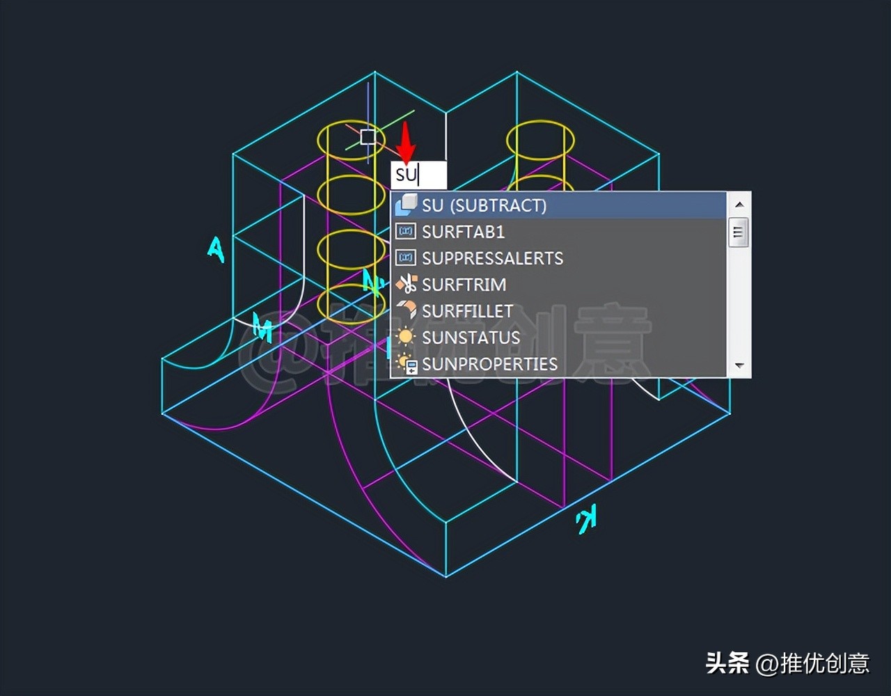Choose SUNPROPERTIES from the command suggestions
891x696 pixels.
click(x=489, y=364)
